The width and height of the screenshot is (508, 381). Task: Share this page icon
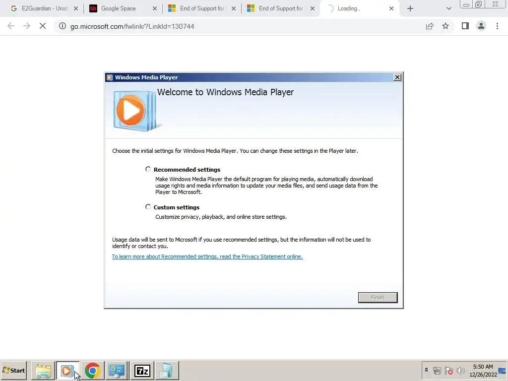pos(430,26)
